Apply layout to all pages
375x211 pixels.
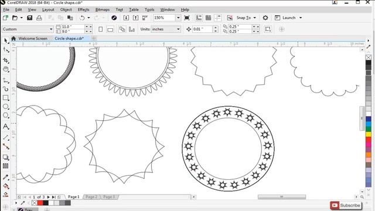122,29
